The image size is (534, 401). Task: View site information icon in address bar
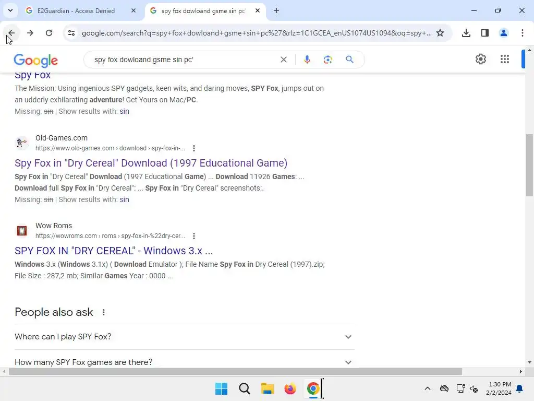(71, 33)
